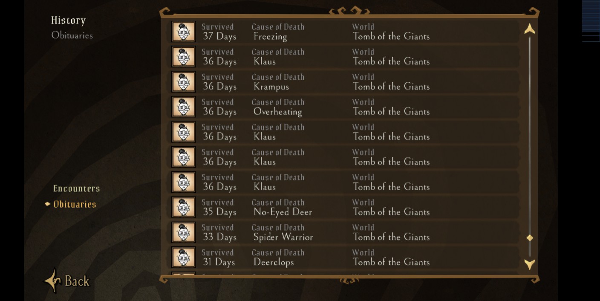Image resolution: width=600 pixels, height=301 pixels.
Task: Select the 33 Days Spider Warrior entry
Action: pos(341,232)
